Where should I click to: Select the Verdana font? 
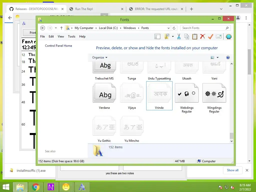104,96
